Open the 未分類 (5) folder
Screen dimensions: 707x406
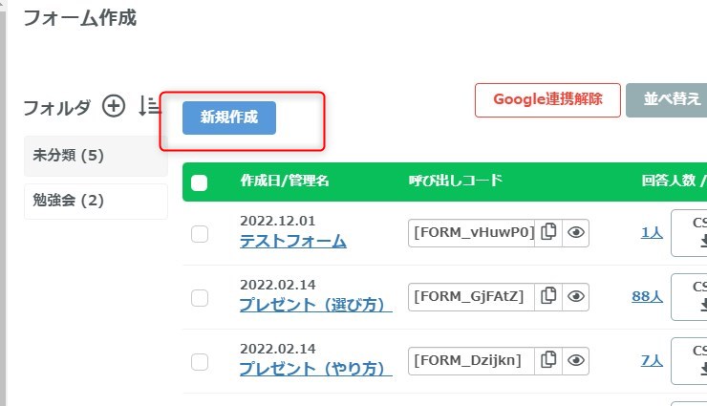[x=96, y=155]
